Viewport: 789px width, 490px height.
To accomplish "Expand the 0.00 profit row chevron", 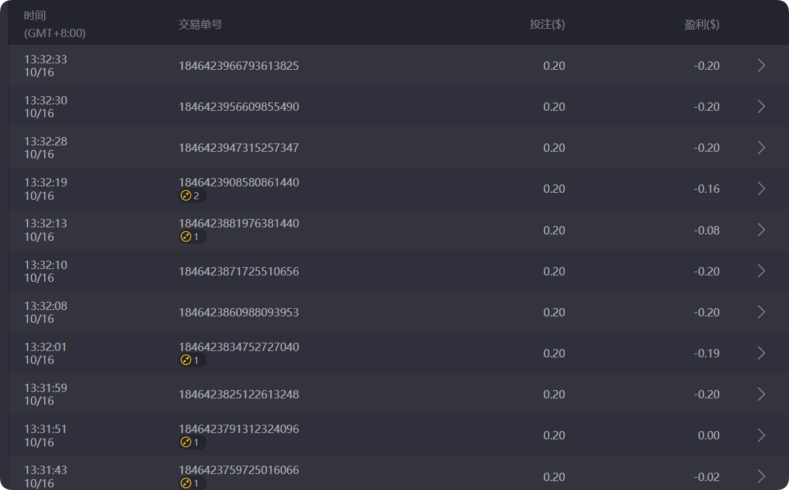I will coord(761,436).
